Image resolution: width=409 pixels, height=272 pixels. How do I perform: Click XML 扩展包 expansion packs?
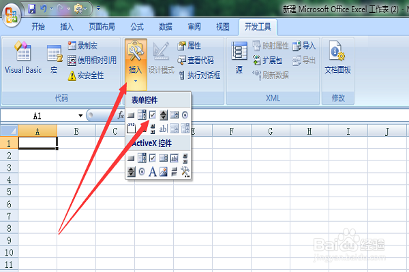click(x=267, y=61)
